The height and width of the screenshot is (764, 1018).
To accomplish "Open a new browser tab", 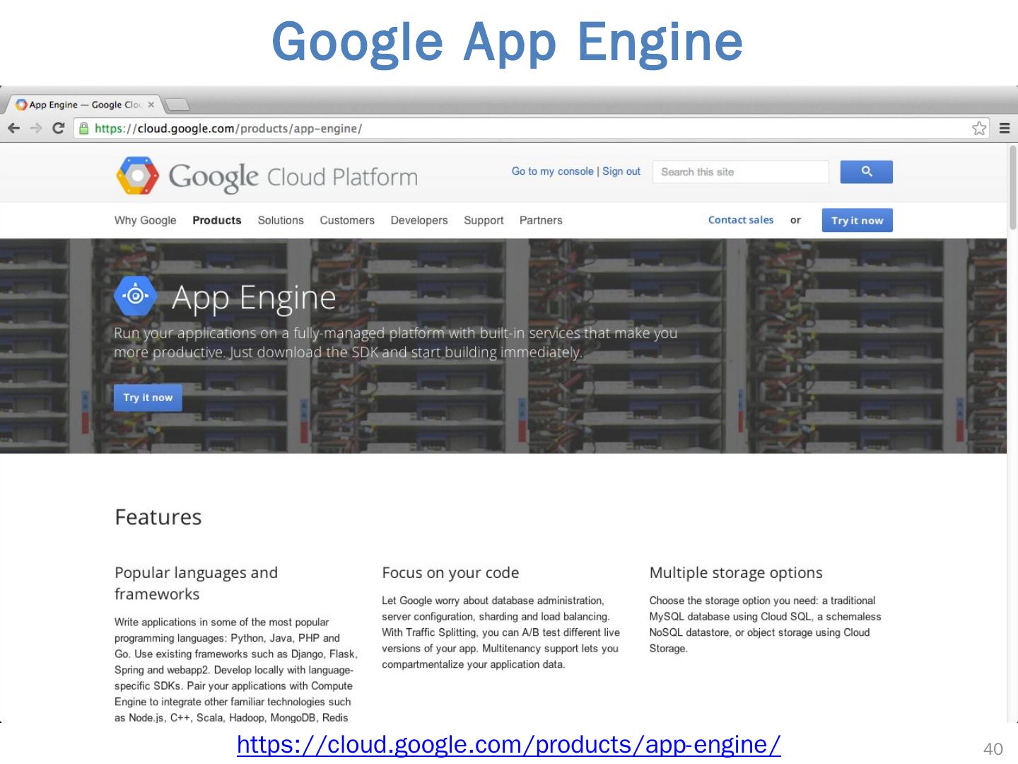I will point(177,105).
